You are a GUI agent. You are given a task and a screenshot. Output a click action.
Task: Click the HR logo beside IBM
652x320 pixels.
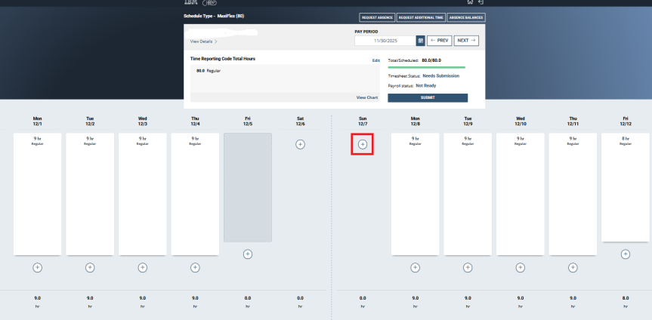[x=209, y=2]
